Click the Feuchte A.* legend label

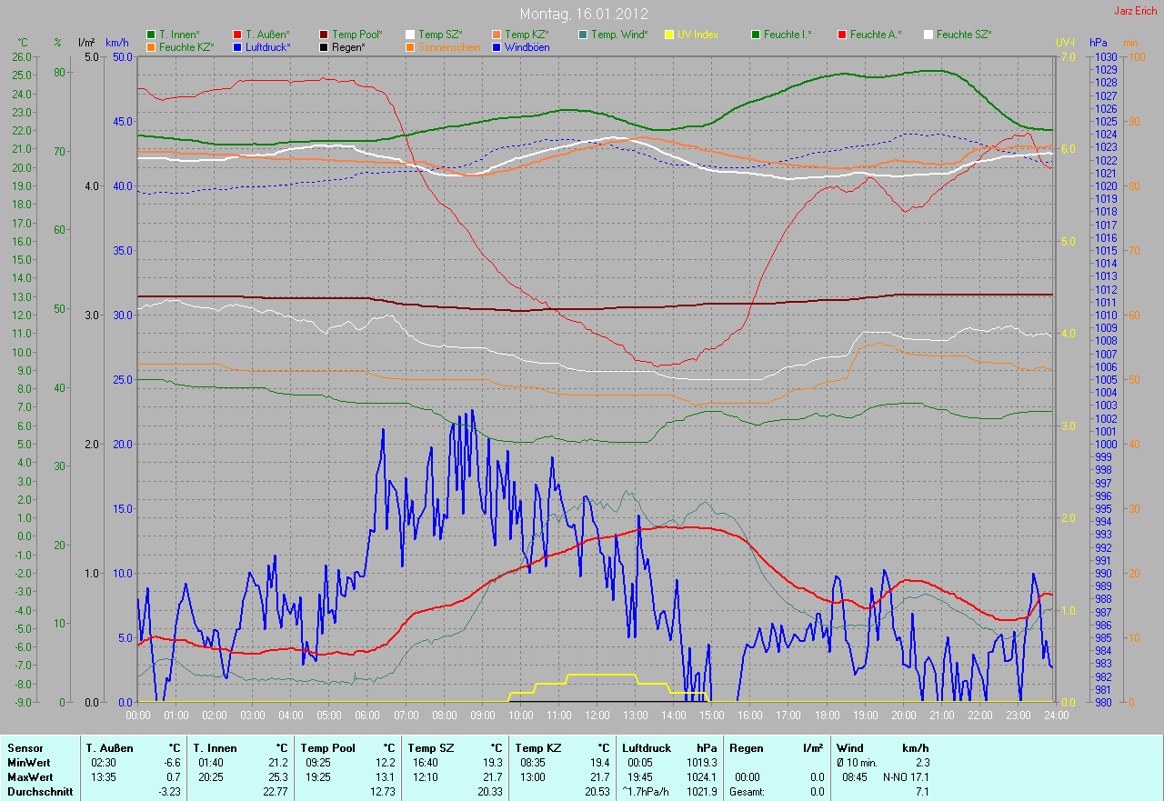click(x=876, y=35)
